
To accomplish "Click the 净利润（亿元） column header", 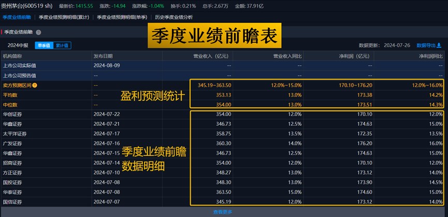I will [x=355, y=56].
